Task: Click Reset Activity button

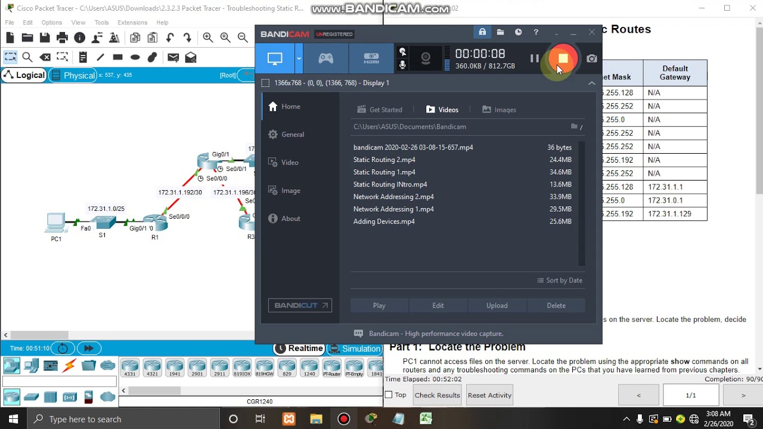Action: click(x=489, y=395)
